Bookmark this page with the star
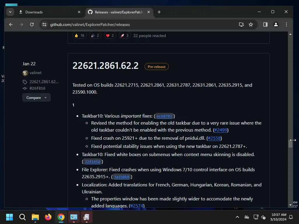 (x=251, y=24)
